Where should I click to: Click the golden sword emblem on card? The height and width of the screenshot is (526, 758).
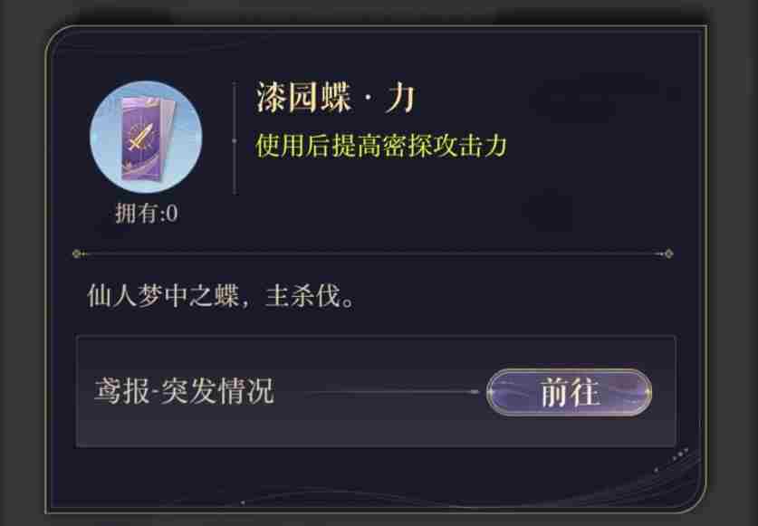click(140, 138)
